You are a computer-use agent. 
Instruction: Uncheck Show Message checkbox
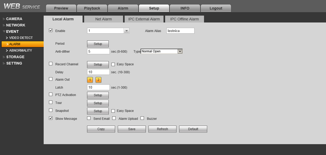coord(51,118)
